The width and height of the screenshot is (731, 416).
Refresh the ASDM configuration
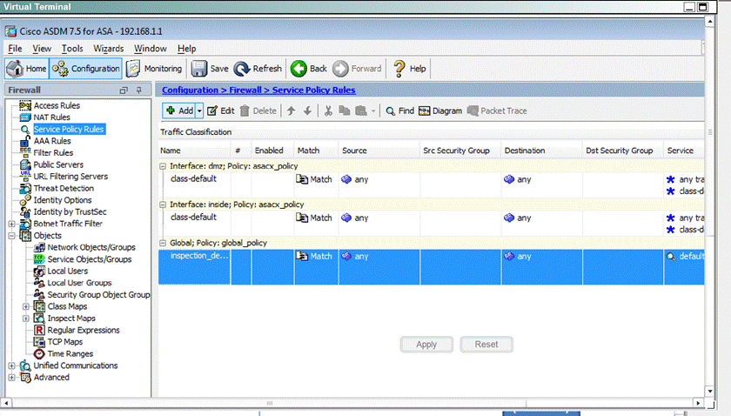click(x=241, y=69)
